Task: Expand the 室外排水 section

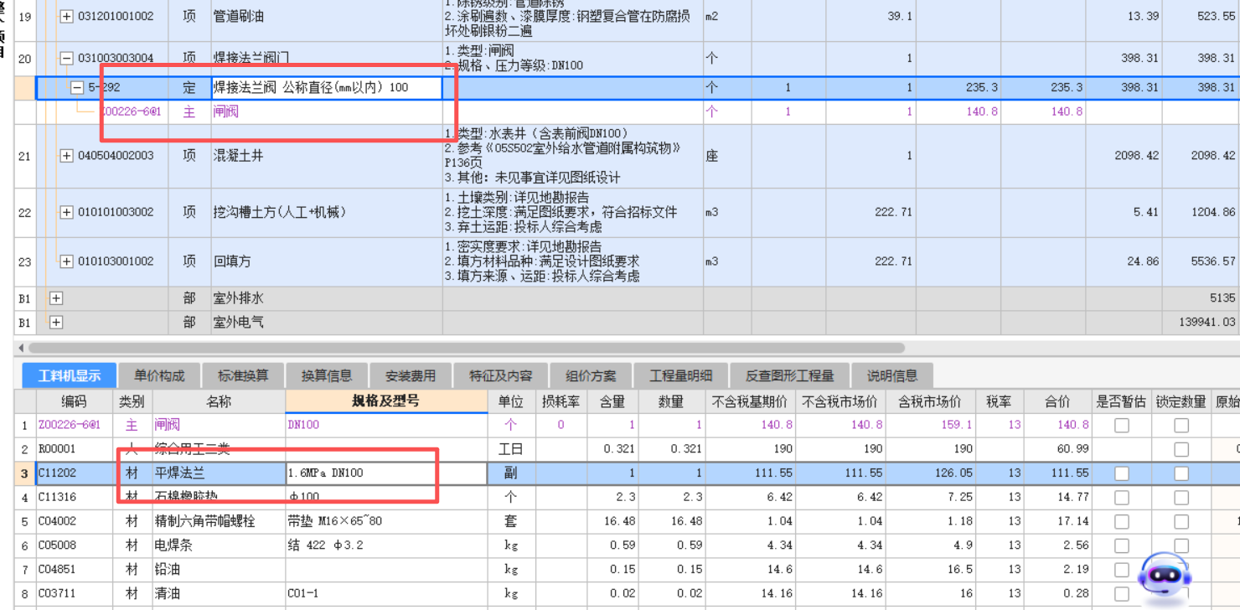Action: pyautogui.click(x=56, y=298)
